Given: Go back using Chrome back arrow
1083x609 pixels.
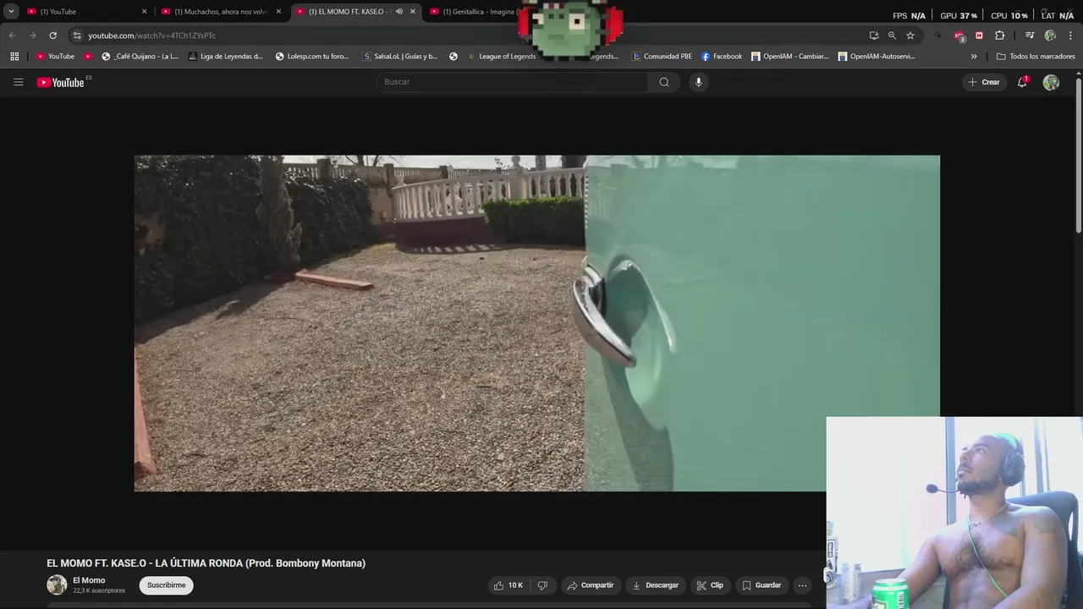Looking at the screenshot, I should [12, 36].
